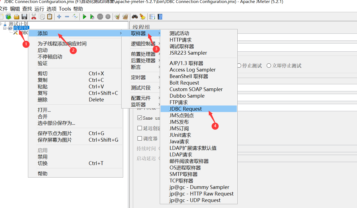This screenshot has width=357, height=208.
Task: Click the Clear results broom icon
Action: [x=117, y=17]
